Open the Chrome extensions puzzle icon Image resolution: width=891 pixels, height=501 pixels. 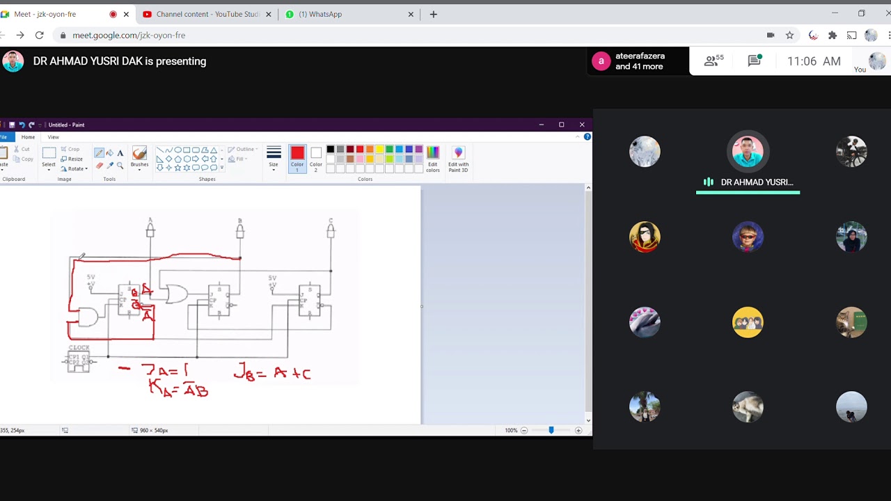(833, 35)
